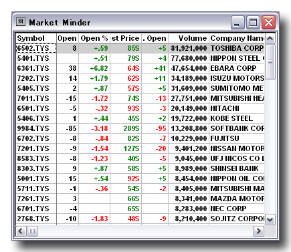Click last price 289S

pos(132,128)
